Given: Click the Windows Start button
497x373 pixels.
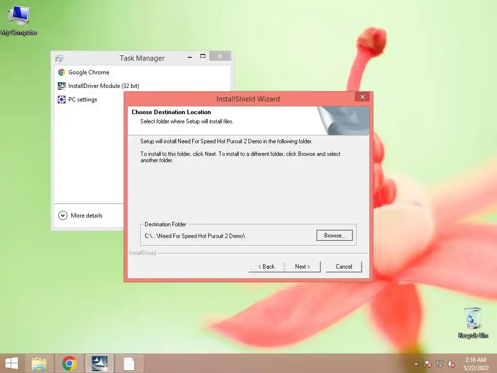Looking at the screenshot, I should 12,363.
